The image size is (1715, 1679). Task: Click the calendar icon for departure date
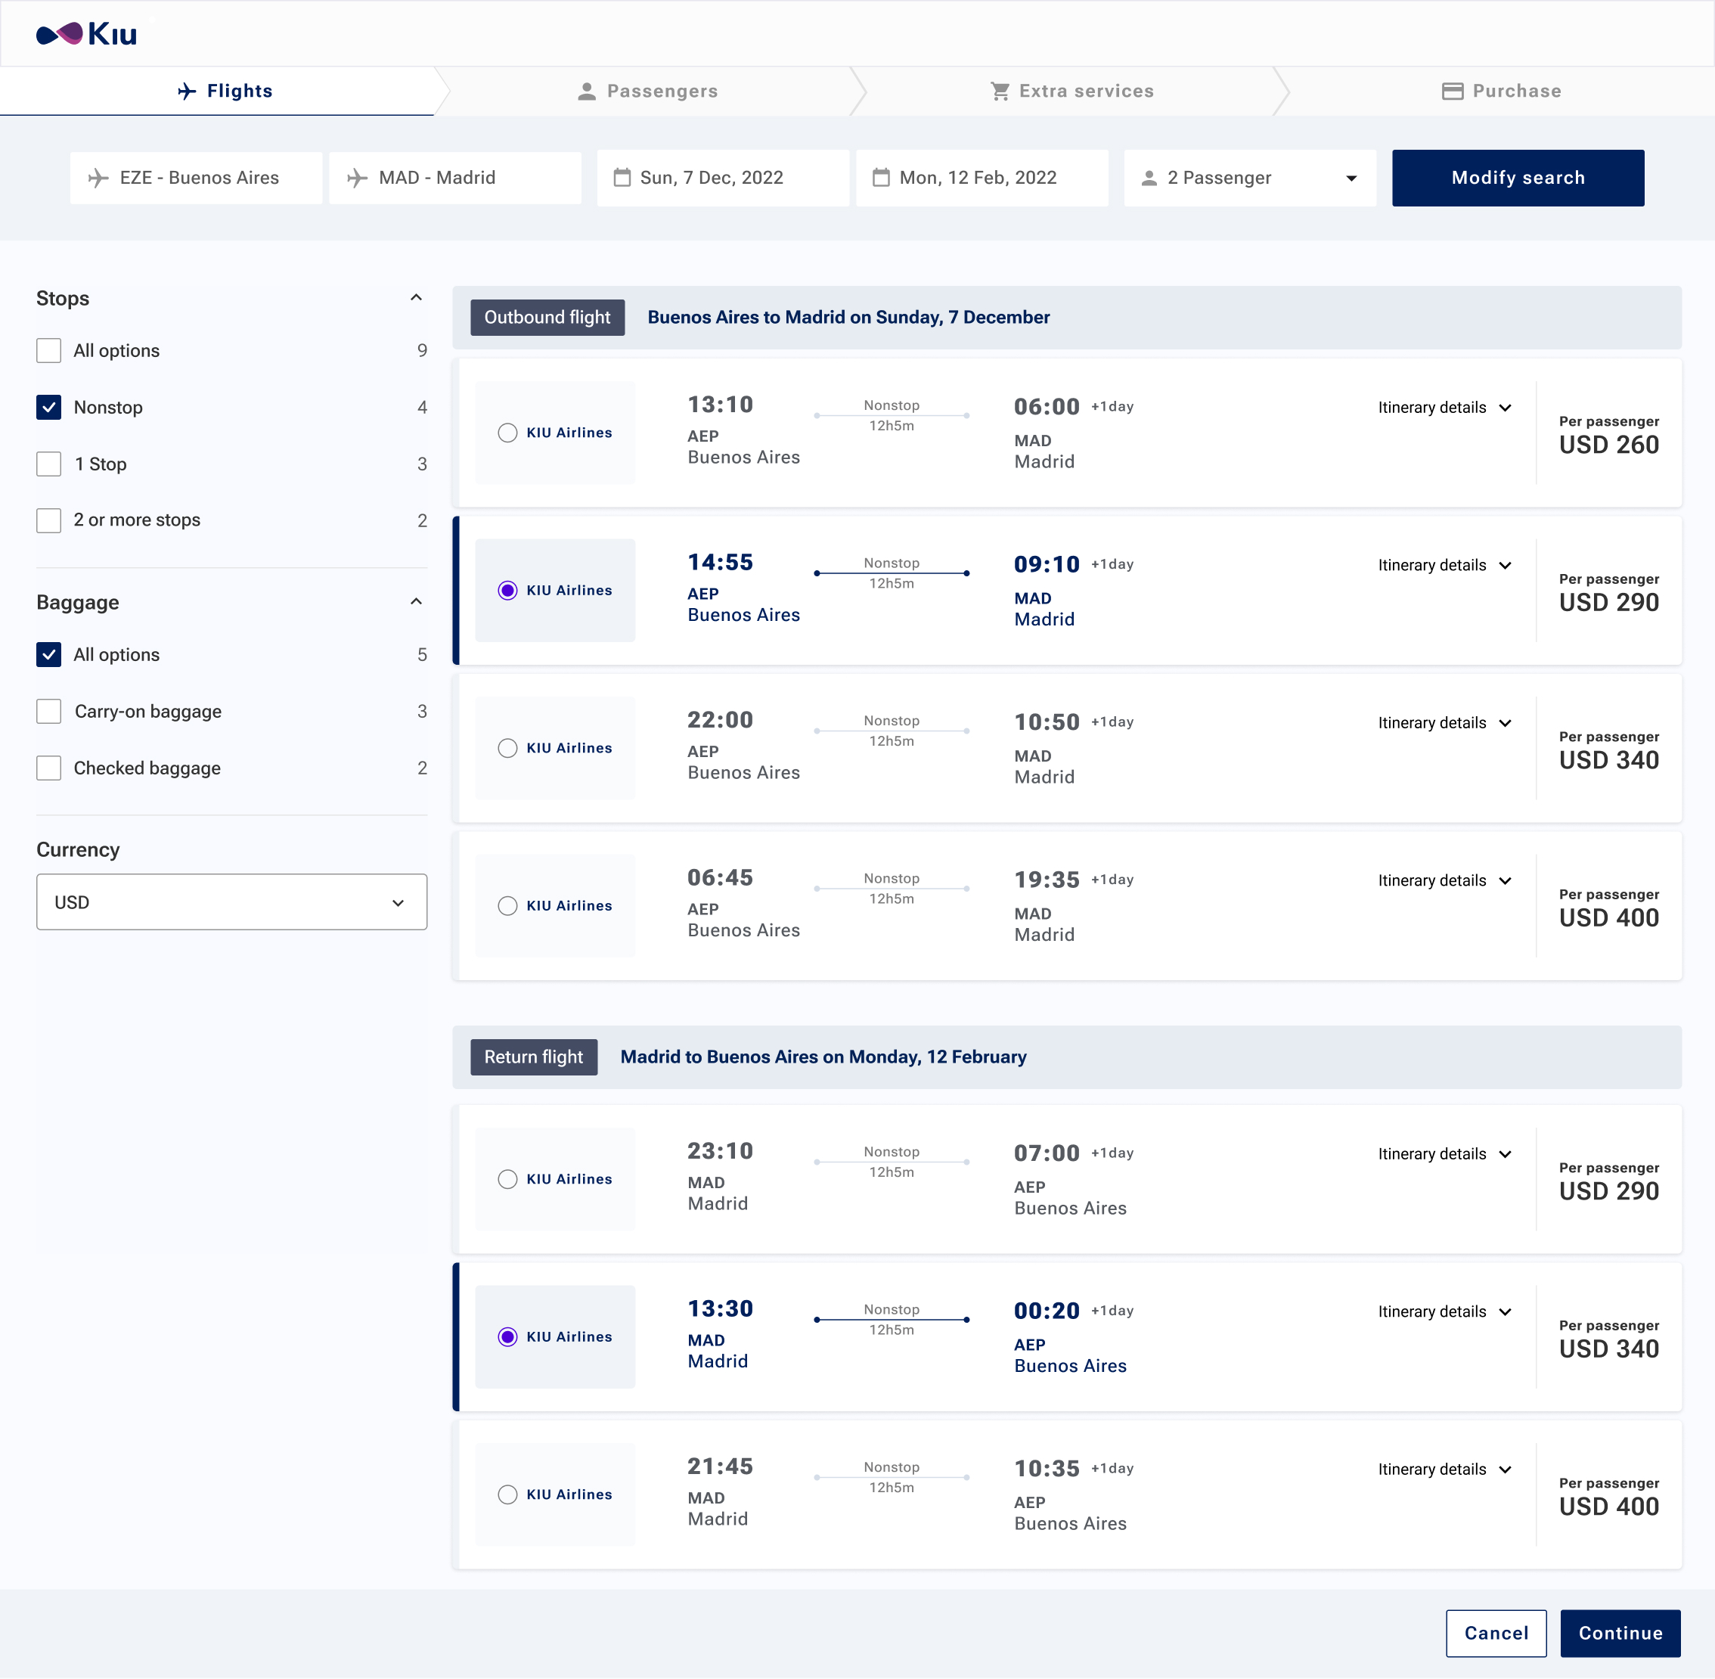pyautogui.click(x=622, y=178)
